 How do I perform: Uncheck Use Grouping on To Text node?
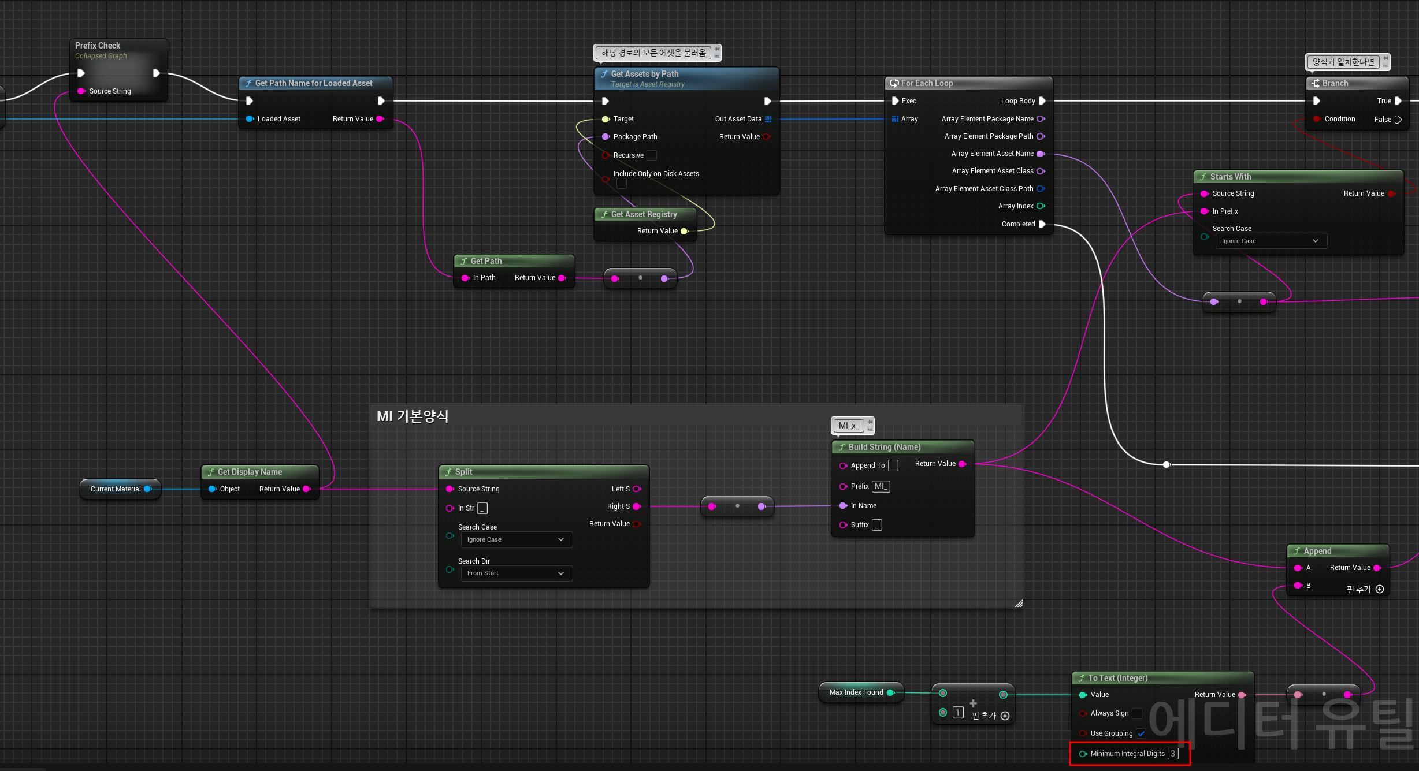pyautogui.click(x=1141, y=733)
